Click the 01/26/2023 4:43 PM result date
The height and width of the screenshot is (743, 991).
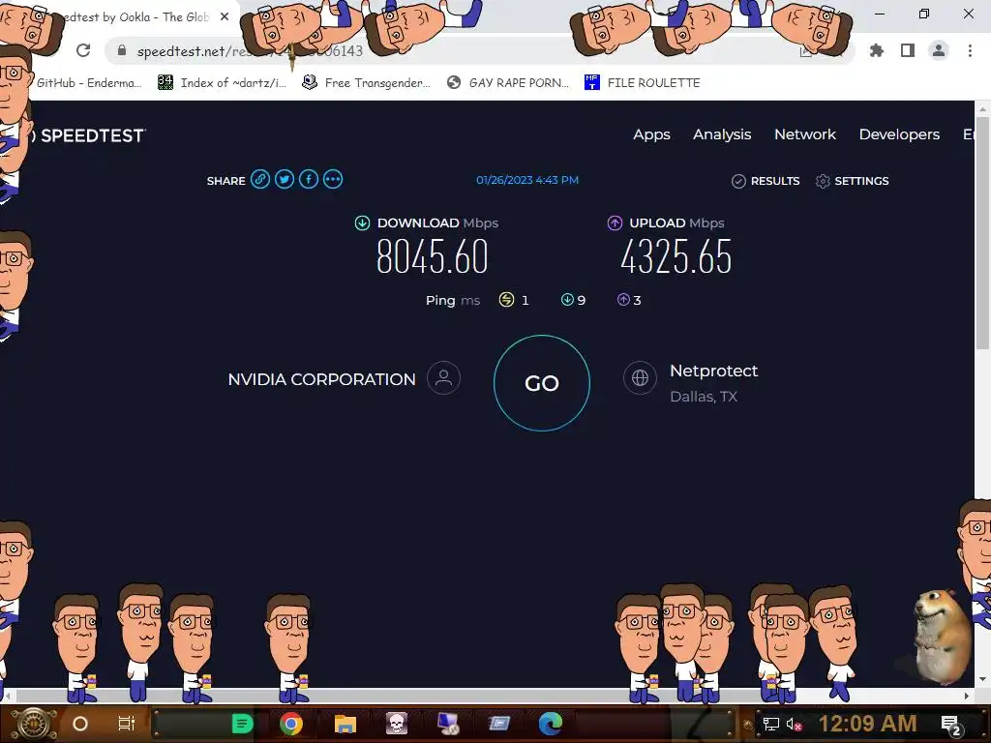(527, 180)
